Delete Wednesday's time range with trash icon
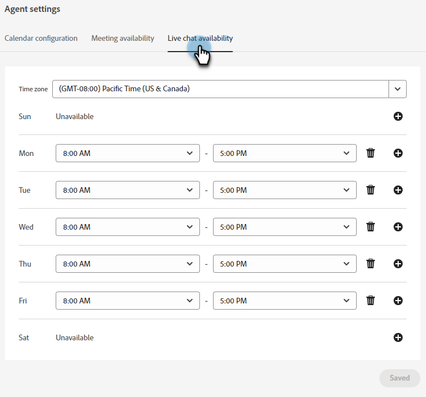Viewport: 426px width, 397px height. [x=371, y=227]
